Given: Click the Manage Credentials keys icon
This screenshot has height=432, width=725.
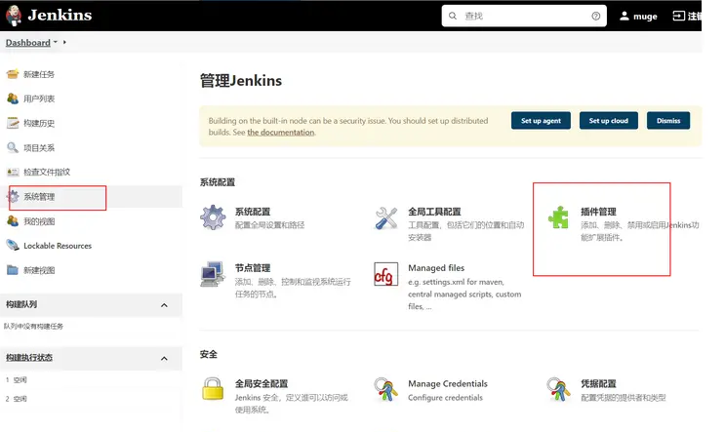Looking at the screenshot, I should click(x=385, y=389).
